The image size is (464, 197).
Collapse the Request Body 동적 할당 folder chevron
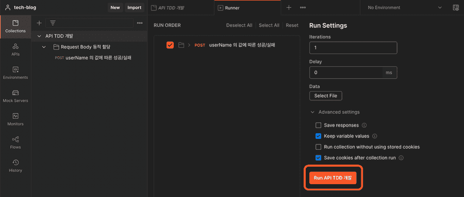(x=44, y=47)
